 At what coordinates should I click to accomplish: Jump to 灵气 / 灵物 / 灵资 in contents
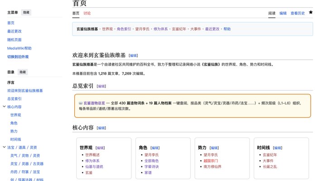click(x=25, y=156)
